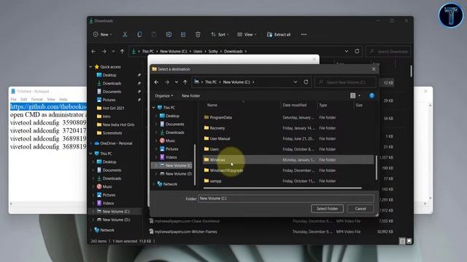Collapse Quick access in Explorer sidebar

90,67
